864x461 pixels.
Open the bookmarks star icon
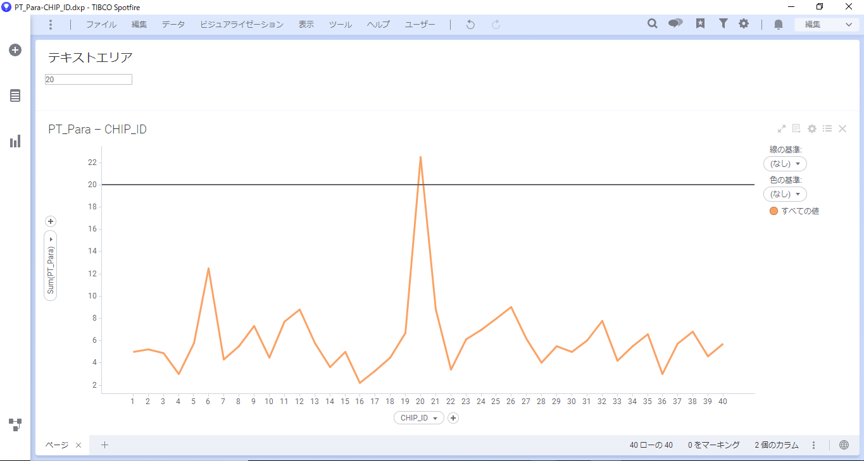click(700, 23)
